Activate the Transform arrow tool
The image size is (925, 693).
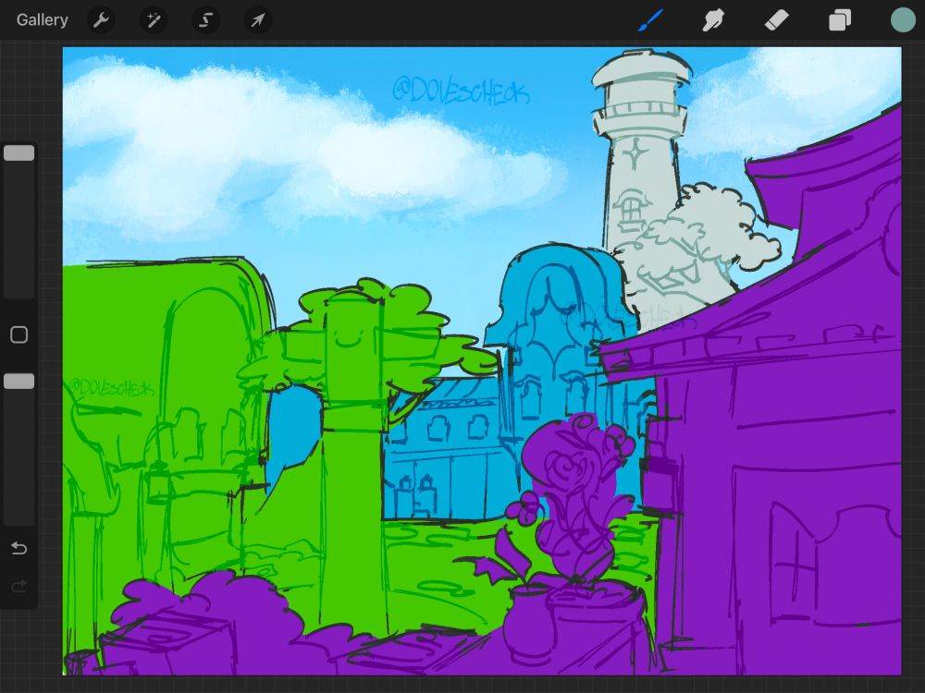pyautogui.click(x=258, y=20)
